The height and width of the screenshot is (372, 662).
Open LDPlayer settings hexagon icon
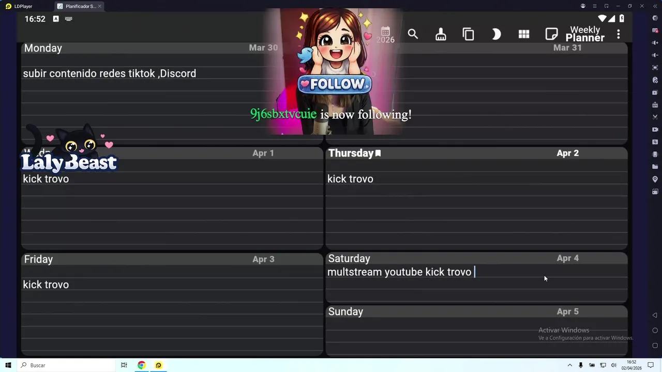(655, 18)
